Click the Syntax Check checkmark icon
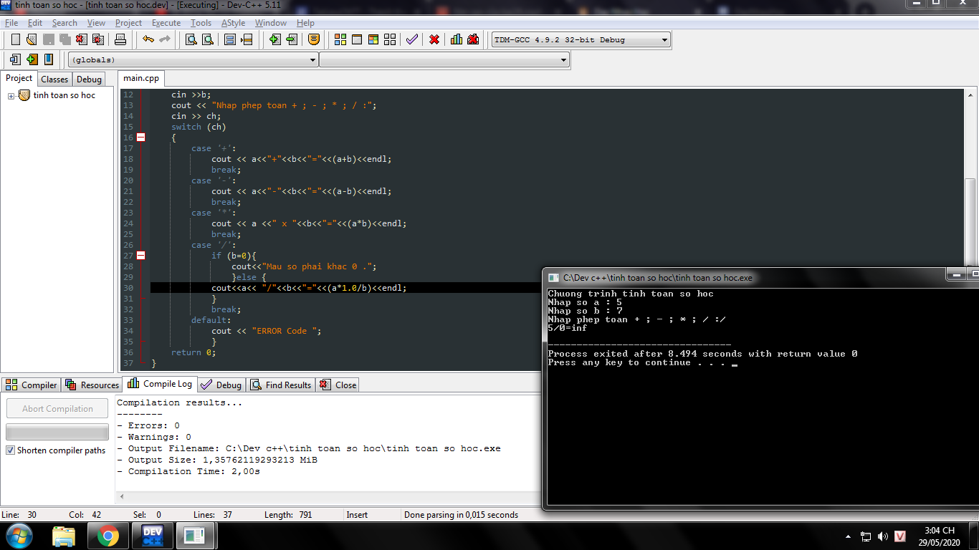This screenshot has width=979, height=550. (411, 39)
